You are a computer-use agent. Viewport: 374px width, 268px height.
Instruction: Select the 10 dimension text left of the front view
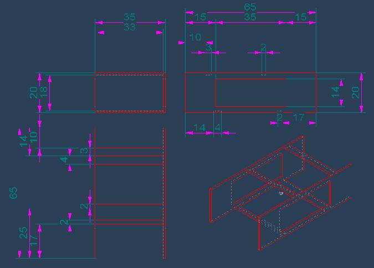[x=195, y=37]
